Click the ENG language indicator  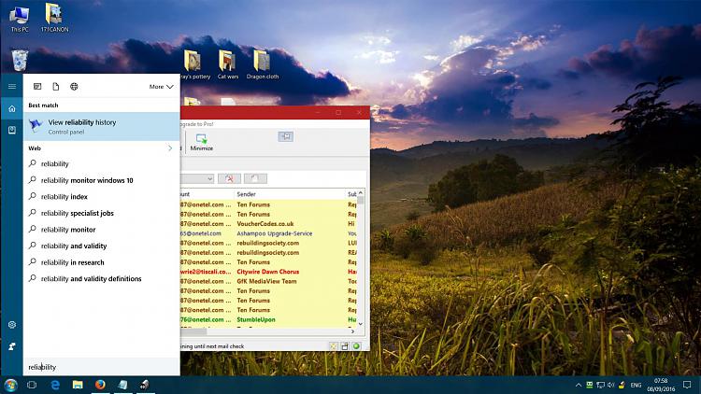click(x=636, y=385)
